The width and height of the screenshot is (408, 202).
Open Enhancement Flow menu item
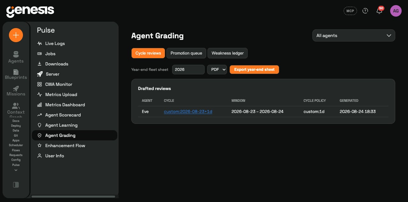(75, 146)
